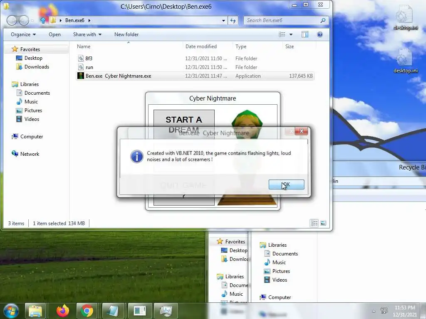This screenshot has width=426, height=319.
Task: Click the refresh button beside the address bar
Action: click(x=233, y=20)
